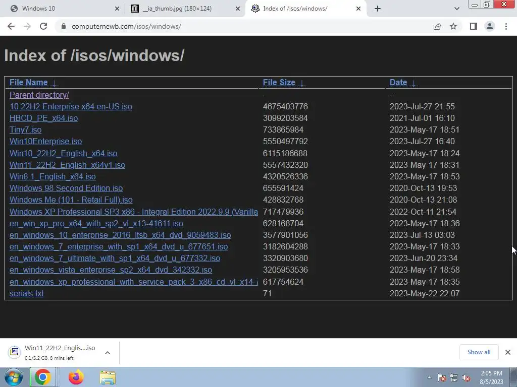Download en_windows_7_enterprise_with_sp1 iso

[119, 246]
